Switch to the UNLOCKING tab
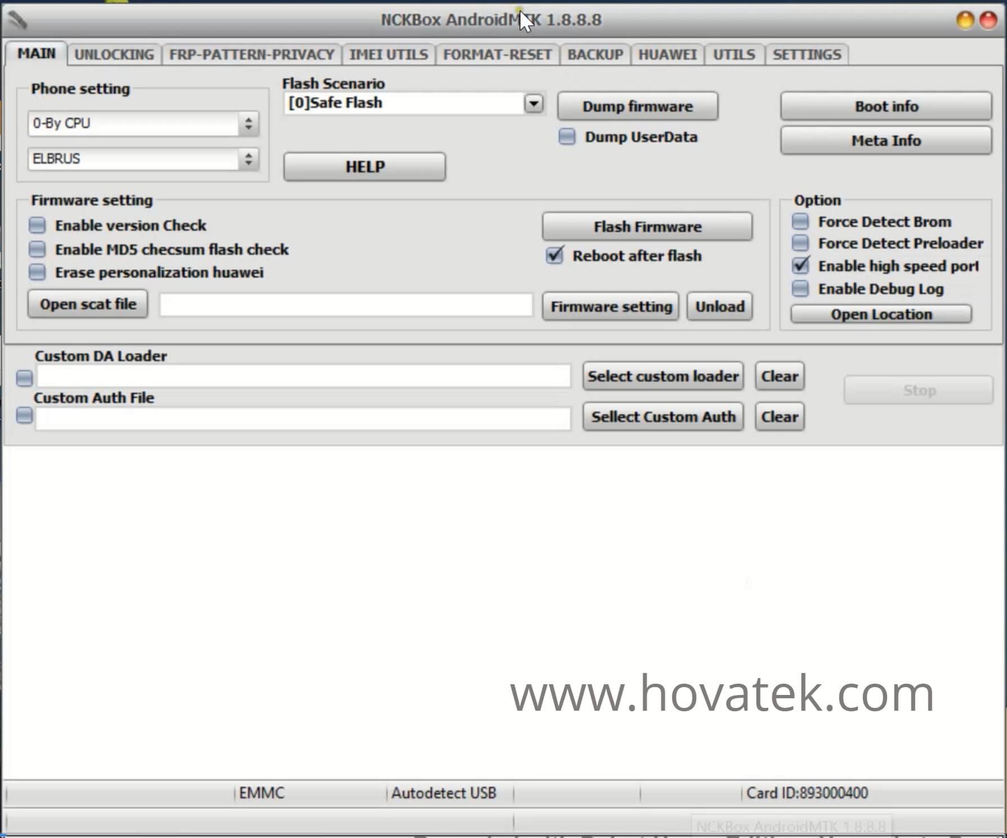Screen dimensions: 1007x838 (114, 54)
